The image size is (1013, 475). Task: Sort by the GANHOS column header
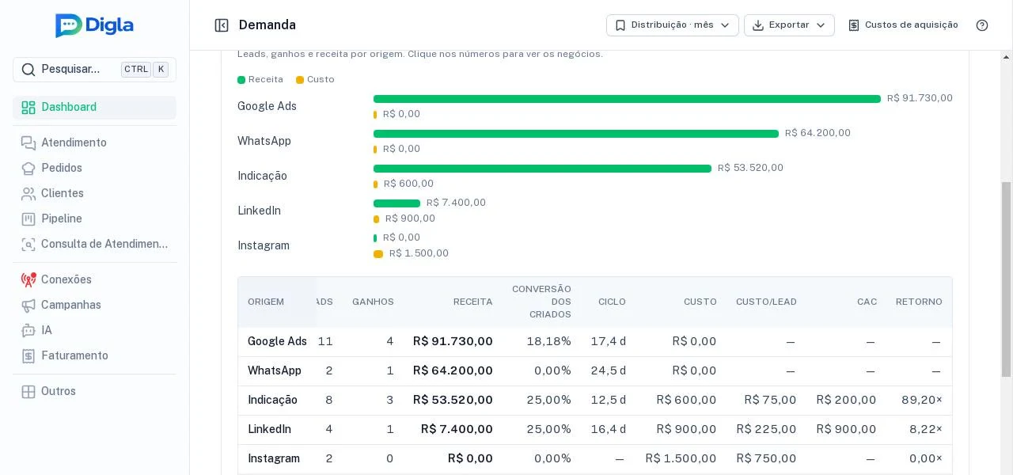pyautogui.click(x=373, y=302)
